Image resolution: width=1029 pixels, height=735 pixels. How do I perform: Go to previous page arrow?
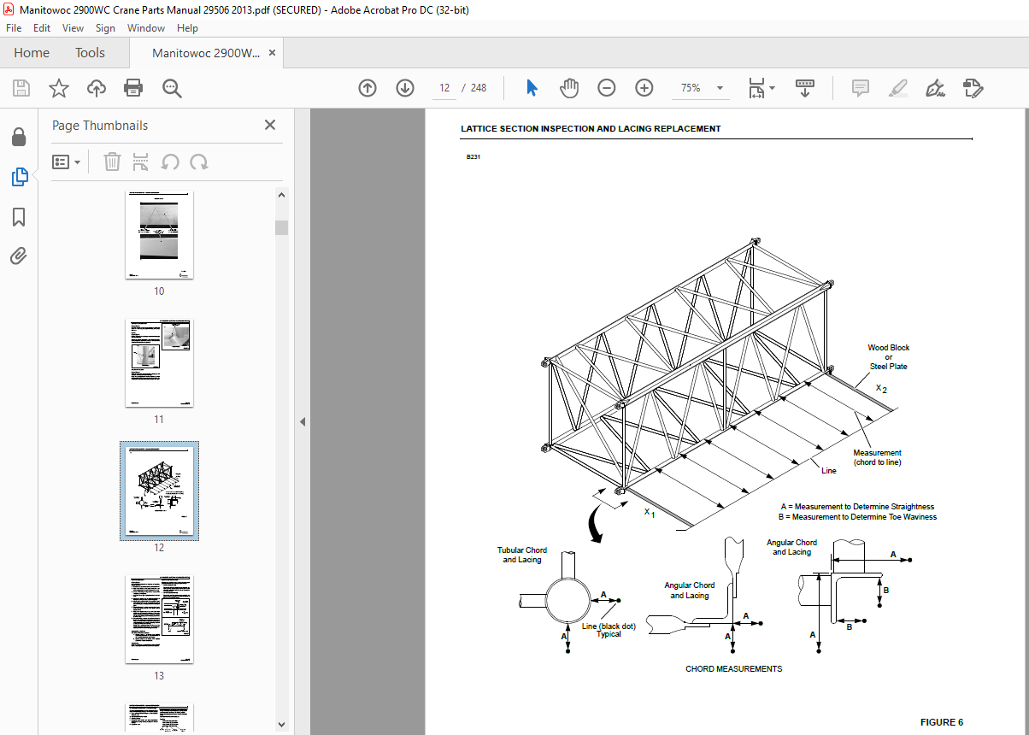367,88
